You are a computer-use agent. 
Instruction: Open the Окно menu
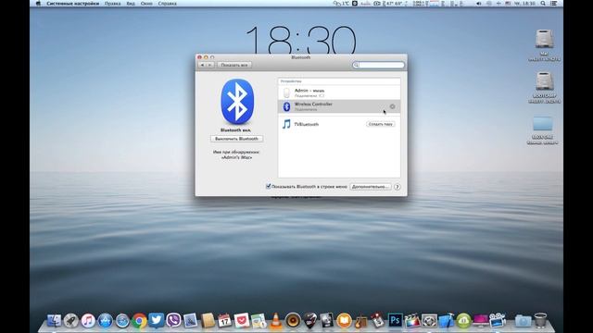146,4
